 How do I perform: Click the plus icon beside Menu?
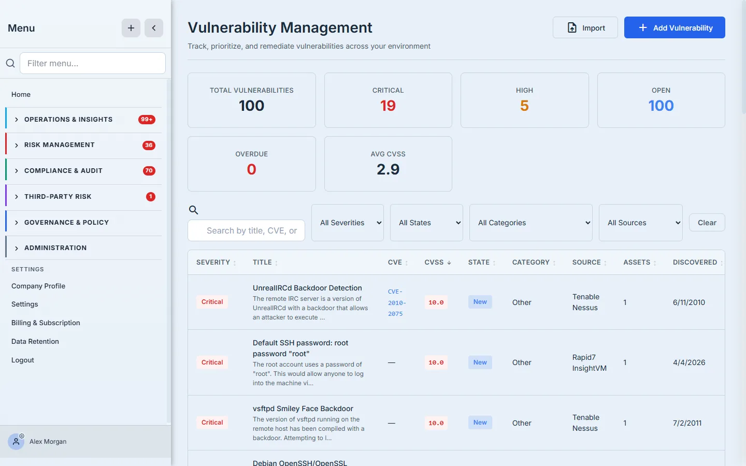click(131, 28)
